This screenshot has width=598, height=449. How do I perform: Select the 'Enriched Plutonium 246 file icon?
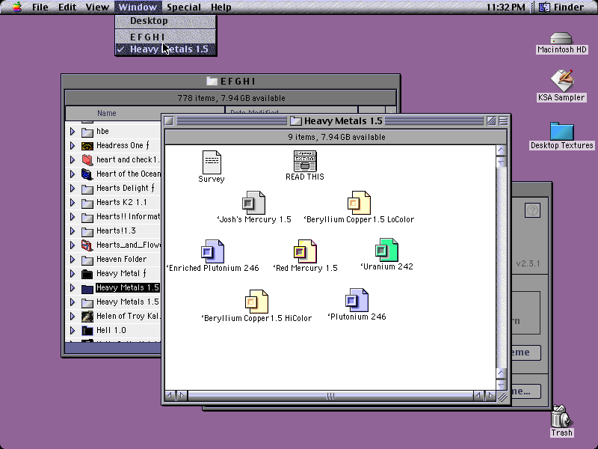click(212, 251)
